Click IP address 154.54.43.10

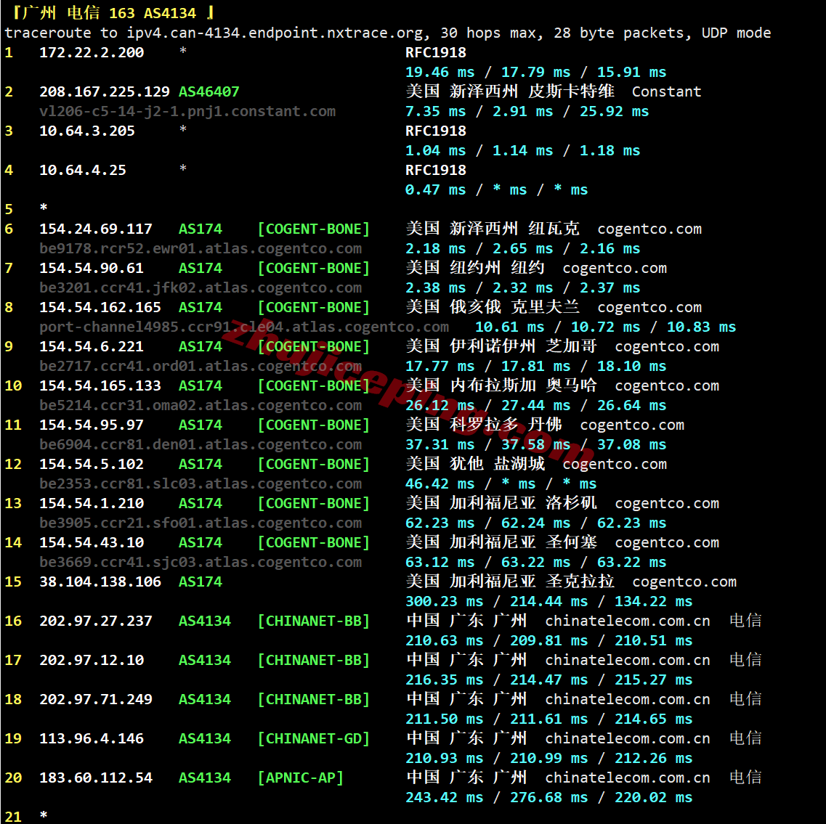(91, 543)
